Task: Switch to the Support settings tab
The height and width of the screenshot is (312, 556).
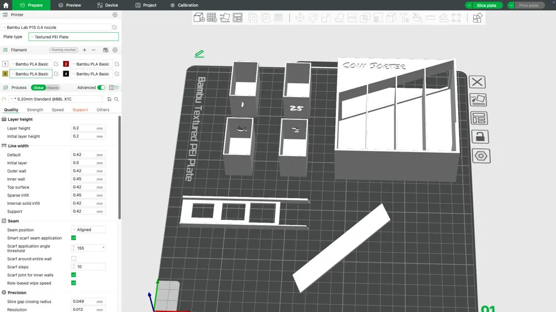Action: coord(80,110)
